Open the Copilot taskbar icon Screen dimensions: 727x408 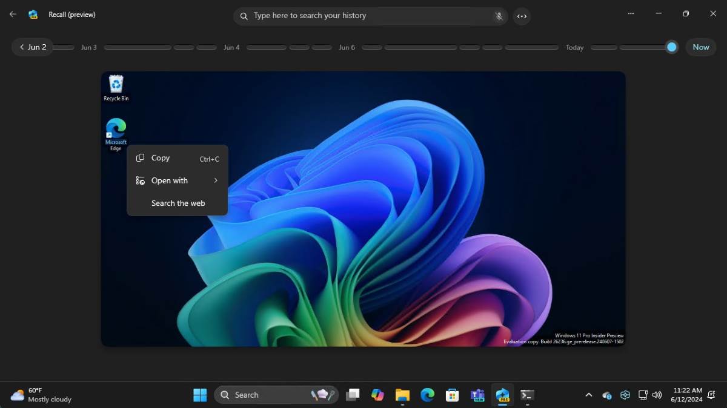[378, 395]
